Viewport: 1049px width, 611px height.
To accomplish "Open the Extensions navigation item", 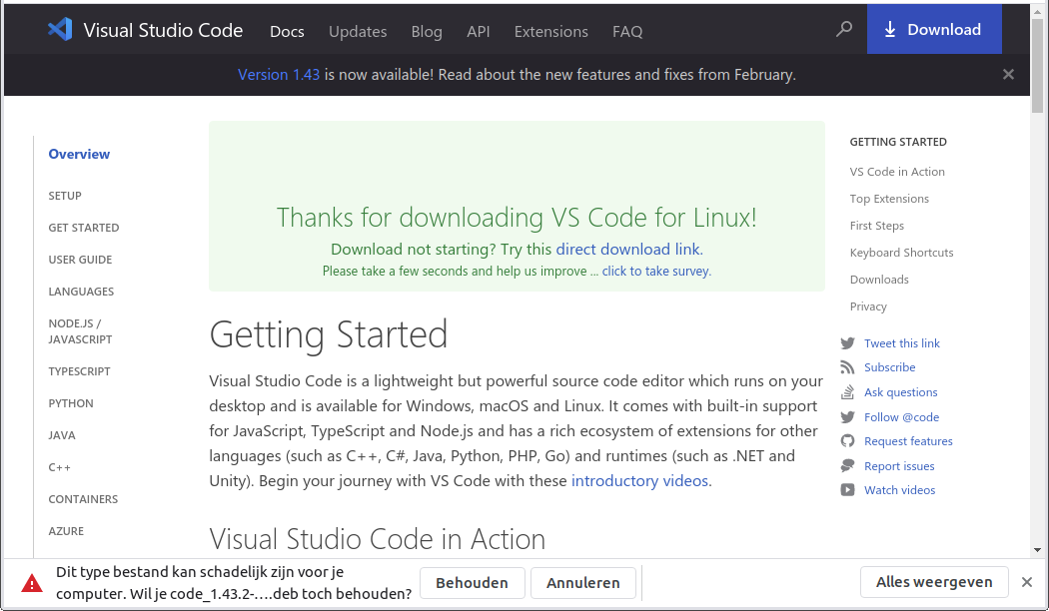I will pyautogui.click(x=551, y=31).
